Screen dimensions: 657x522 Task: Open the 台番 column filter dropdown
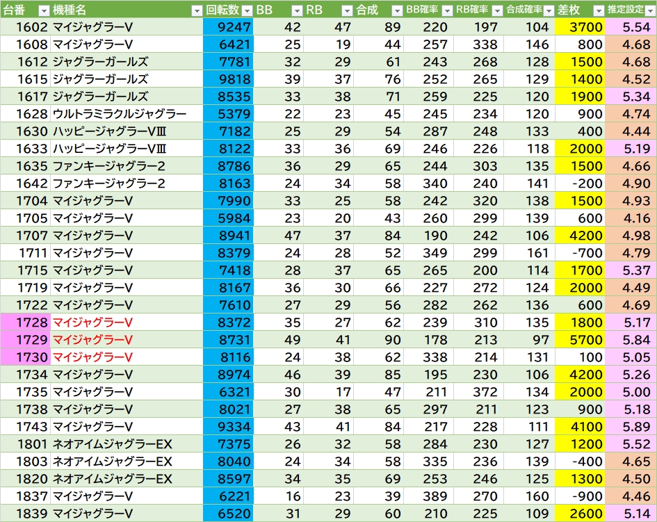(43, 10)
